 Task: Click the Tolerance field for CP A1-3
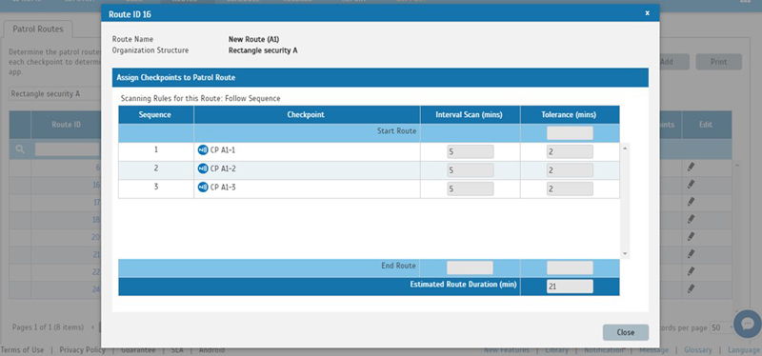tap(570, 188)
